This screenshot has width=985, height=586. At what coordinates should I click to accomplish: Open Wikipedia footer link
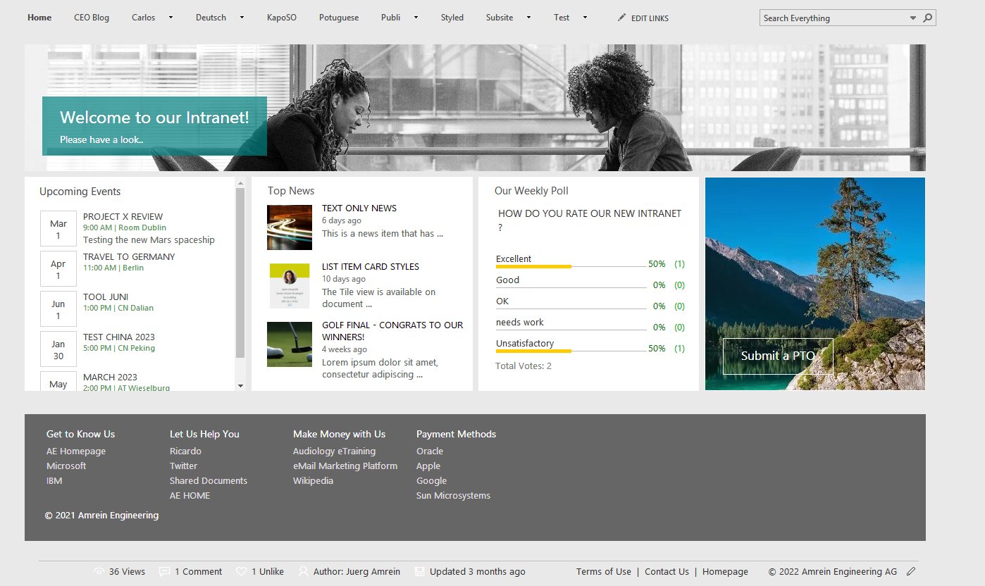(314, 480)
